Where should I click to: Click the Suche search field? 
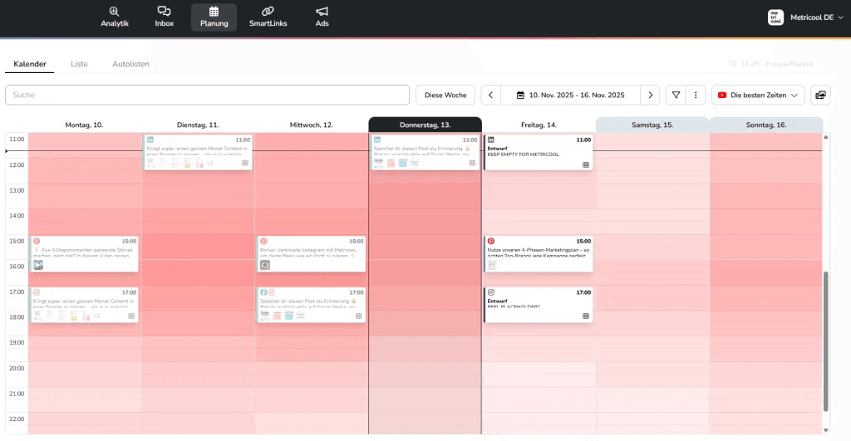click(x=207, y=95)
